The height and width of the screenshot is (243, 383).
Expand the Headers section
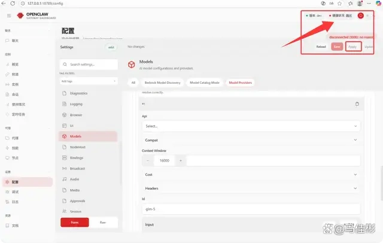[x=251, y=188]
